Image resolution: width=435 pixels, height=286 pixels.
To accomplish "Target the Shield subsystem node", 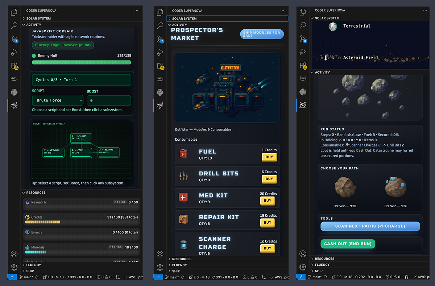I will [81, 138].
